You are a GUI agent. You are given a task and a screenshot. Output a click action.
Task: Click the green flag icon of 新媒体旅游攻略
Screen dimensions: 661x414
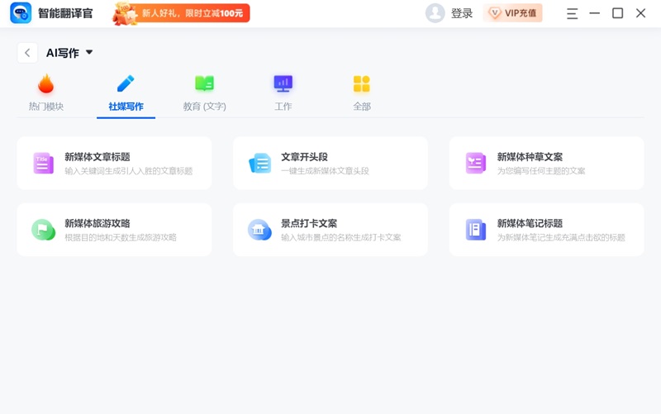pos(44,230)
